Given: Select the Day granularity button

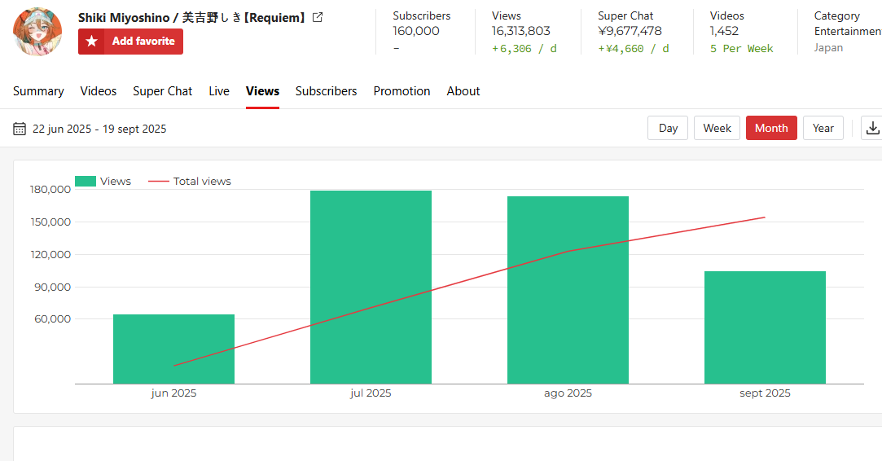Looking at the screenshot, I should [x=668, y=128].
